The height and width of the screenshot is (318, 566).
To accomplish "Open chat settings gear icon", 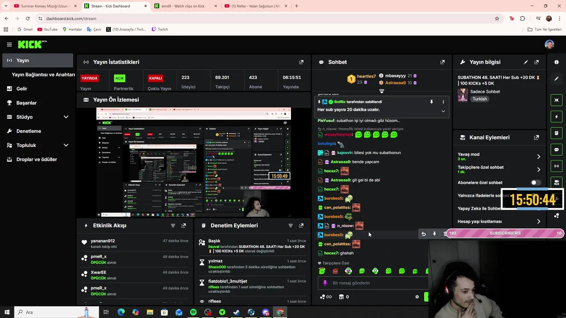I will (417, 297).
